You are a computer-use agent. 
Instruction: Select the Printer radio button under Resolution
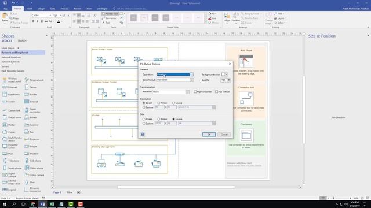tap(158, 103)
